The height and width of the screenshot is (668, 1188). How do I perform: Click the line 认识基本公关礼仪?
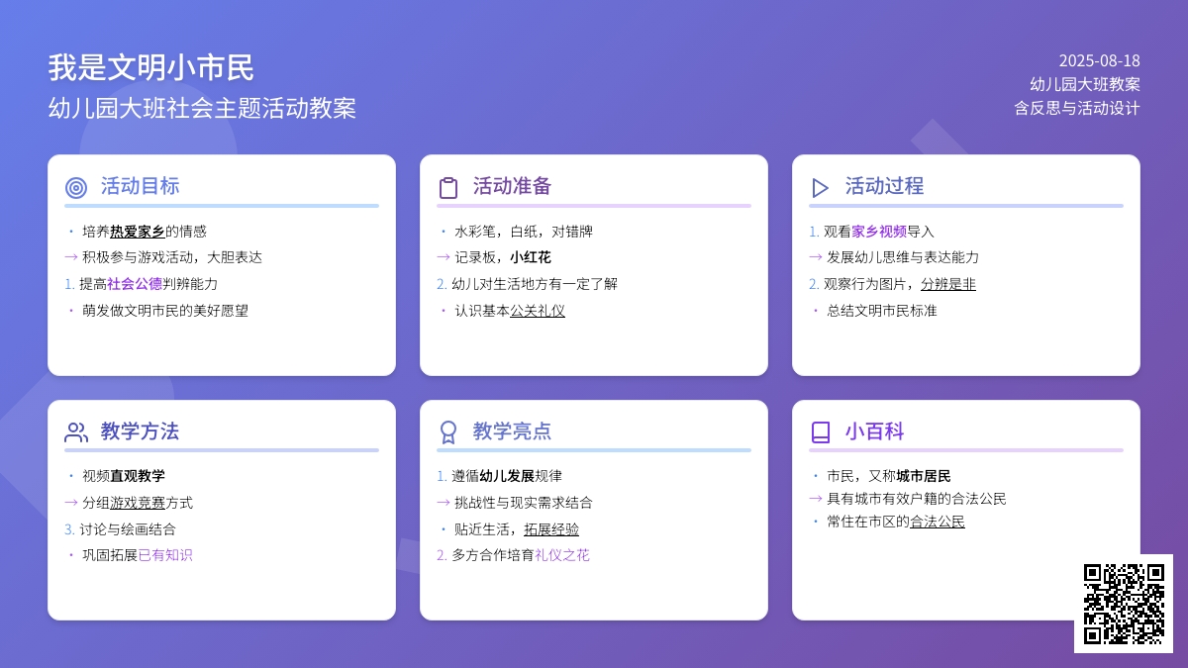point(510,311)
